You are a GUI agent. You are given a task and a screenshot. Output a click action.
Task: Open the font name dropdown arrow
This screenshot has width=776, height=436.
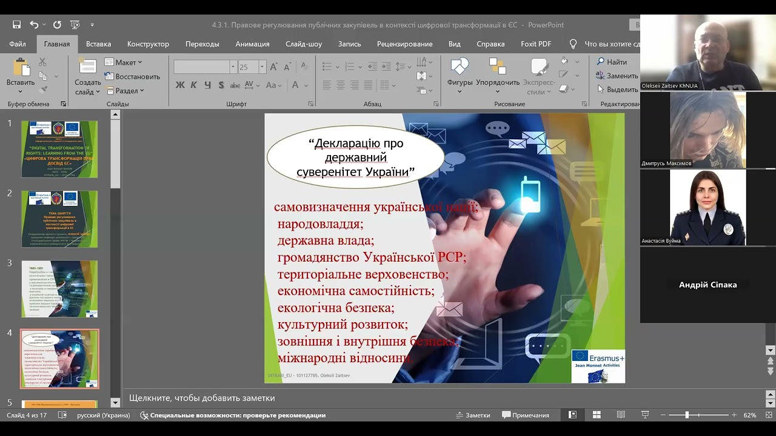[x=233, y=67]
